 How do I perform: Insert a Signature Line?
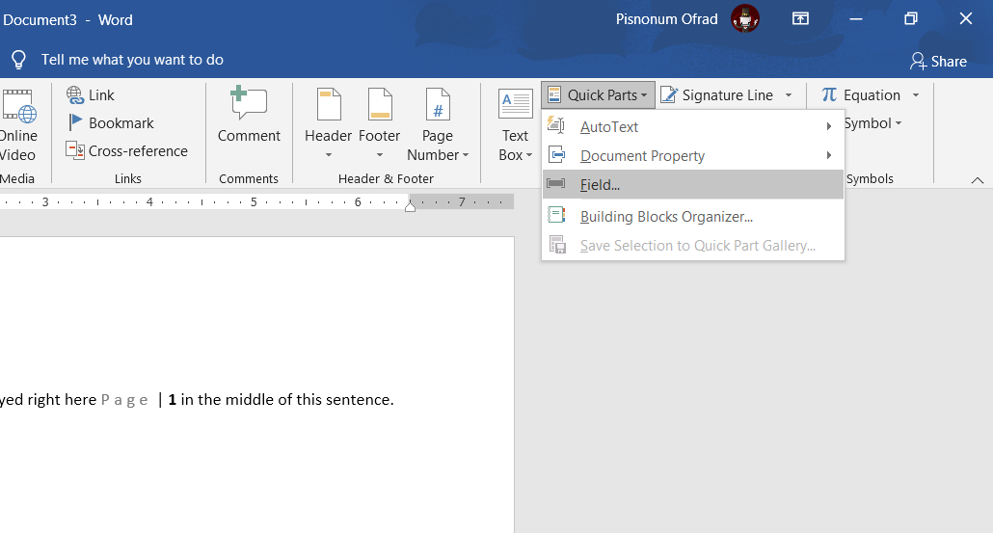[717, 95]
